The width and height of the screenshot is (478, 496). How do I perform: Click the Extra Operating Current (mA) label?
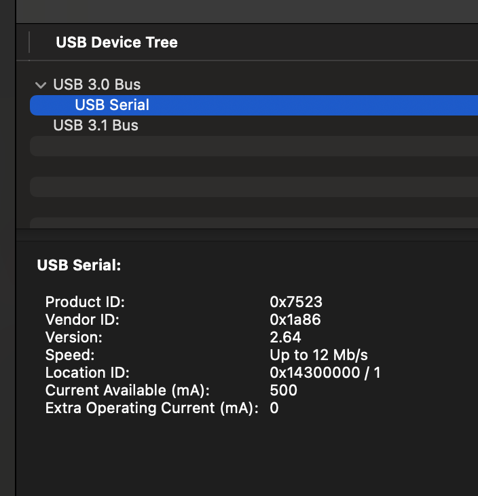(x=151, y=408)
